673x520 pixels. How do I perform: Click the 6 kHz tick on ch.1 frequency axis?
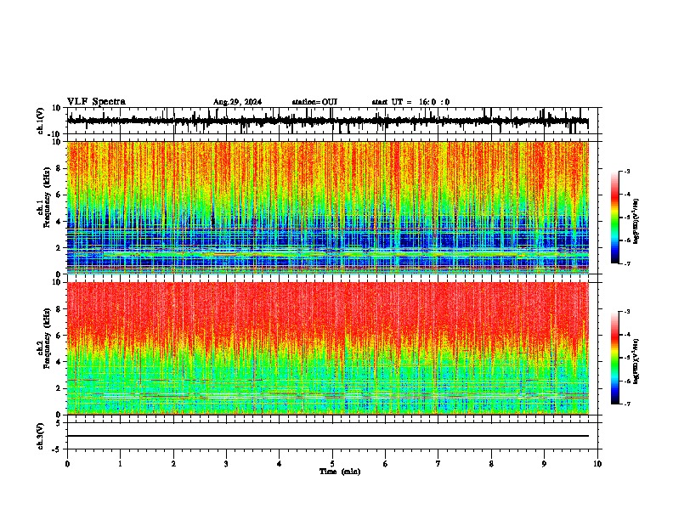point(59,195)
